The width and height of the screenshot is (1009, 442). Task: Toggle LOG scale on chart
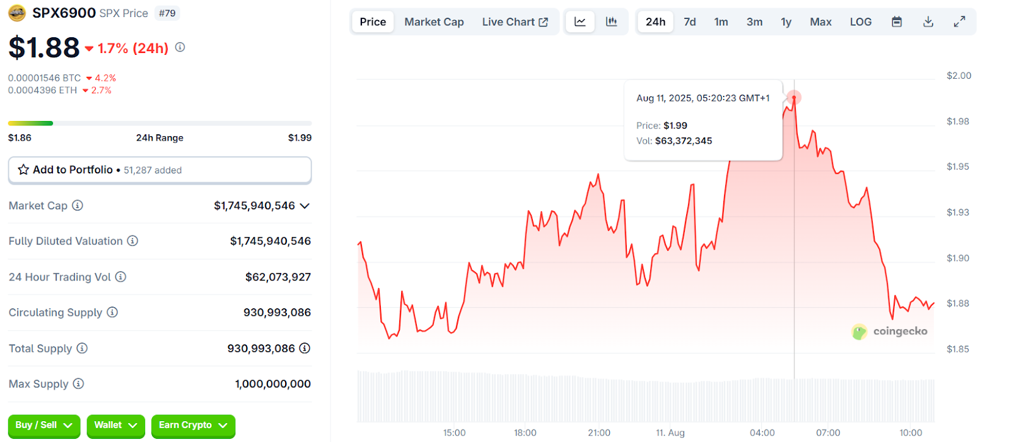860,22
